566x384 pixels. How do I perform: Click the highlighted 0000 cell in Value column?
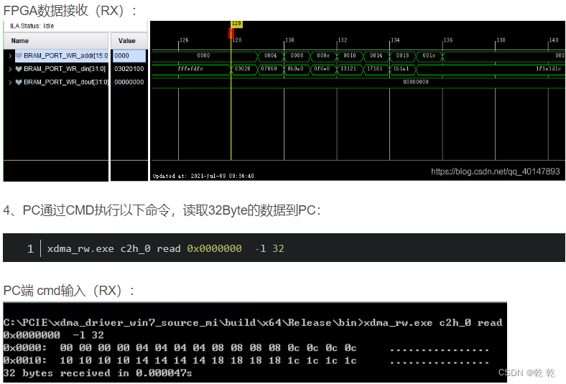(129, 56)
